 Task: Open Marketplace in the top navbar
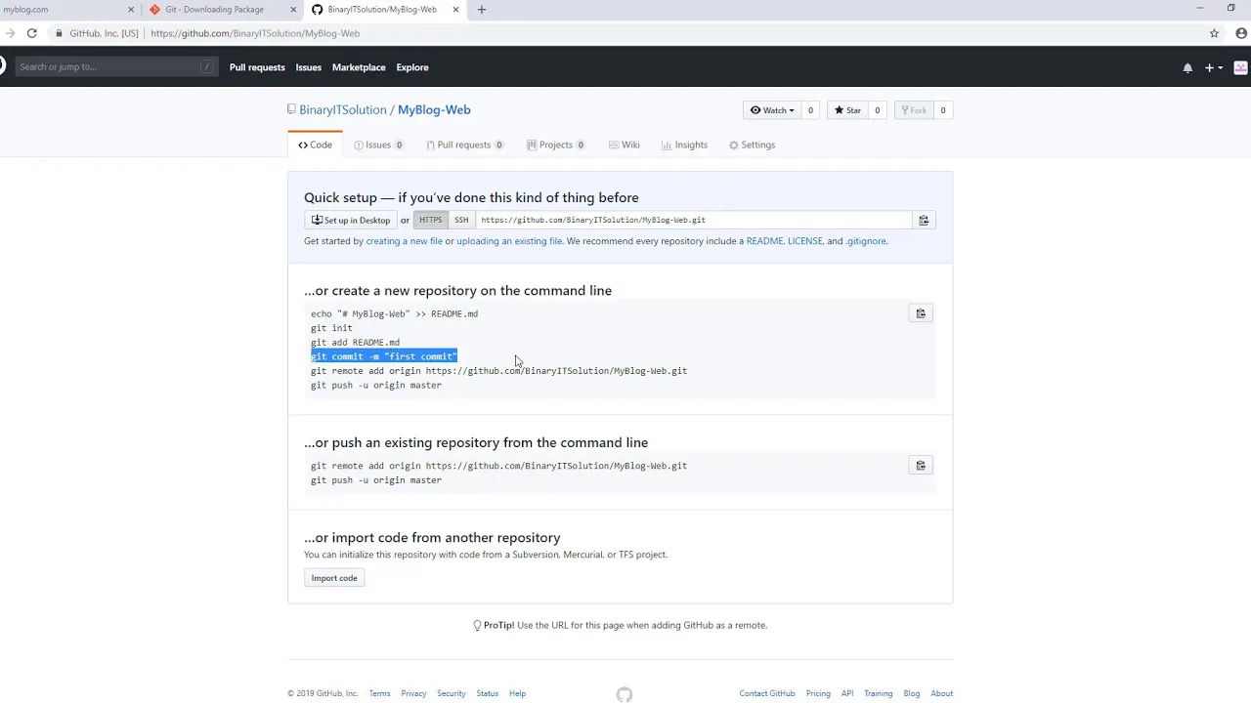tap(359, 67)
